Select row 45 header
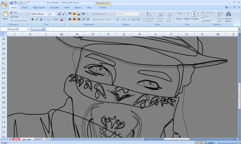This screenshot has height=144, width=241. click(3, 83)
